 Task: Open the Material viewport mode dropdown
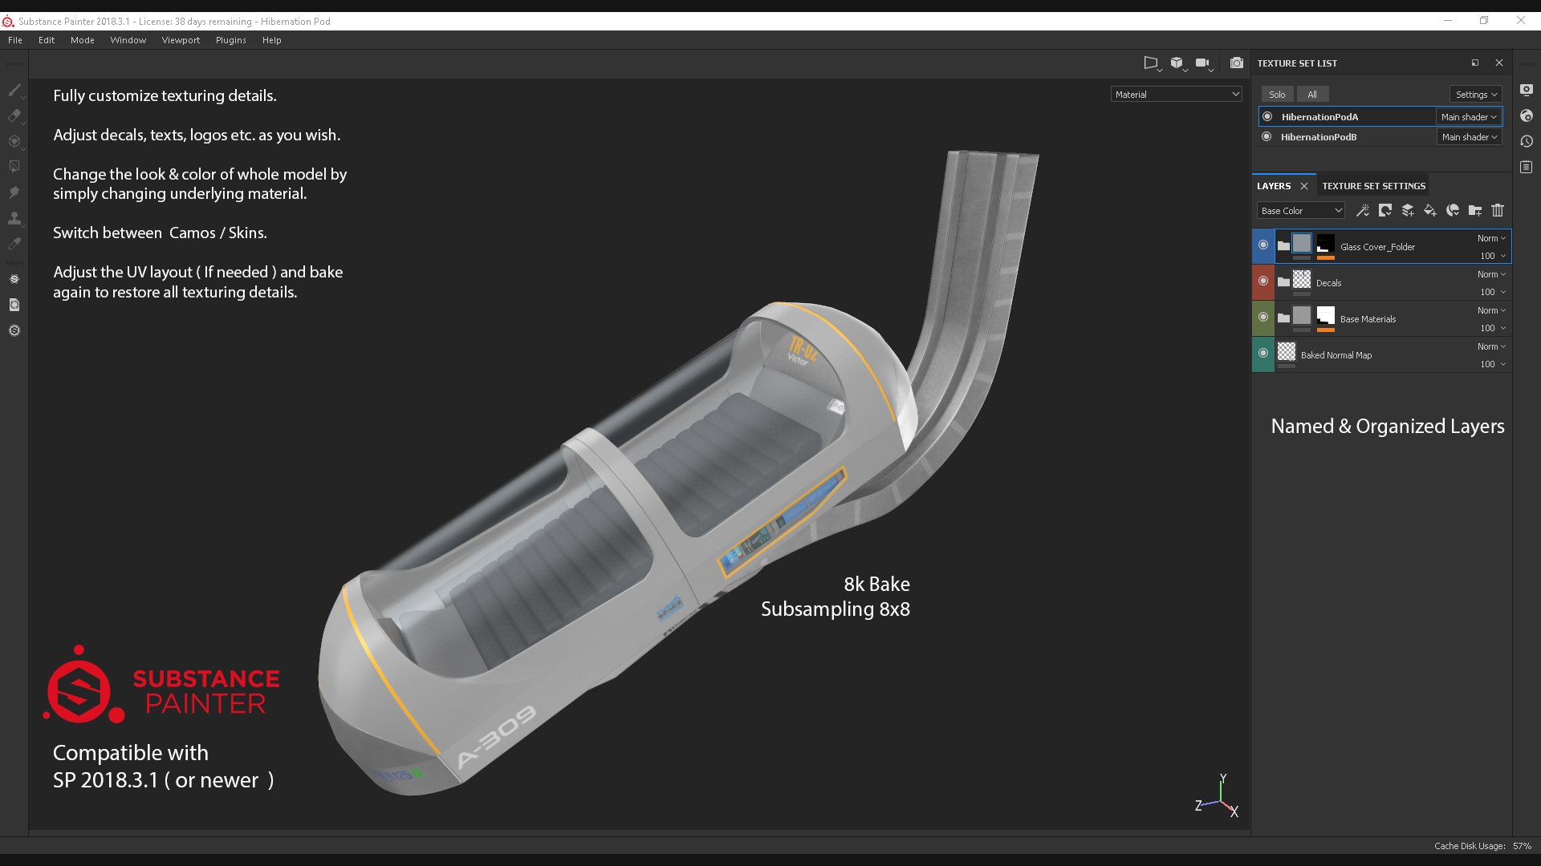1177,95
